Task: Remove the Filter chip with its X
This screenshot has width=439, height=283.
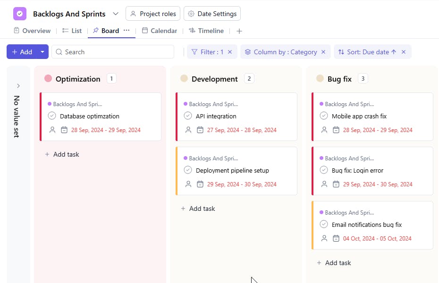Action: click(230, 52)
